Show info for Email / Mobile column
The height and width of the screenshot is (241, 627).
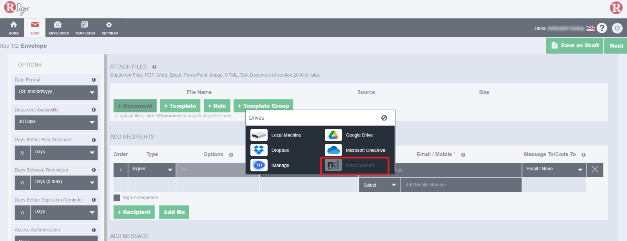(463, 155)
